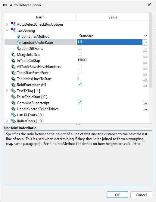Expand the BulletChars node

(7, 121)
